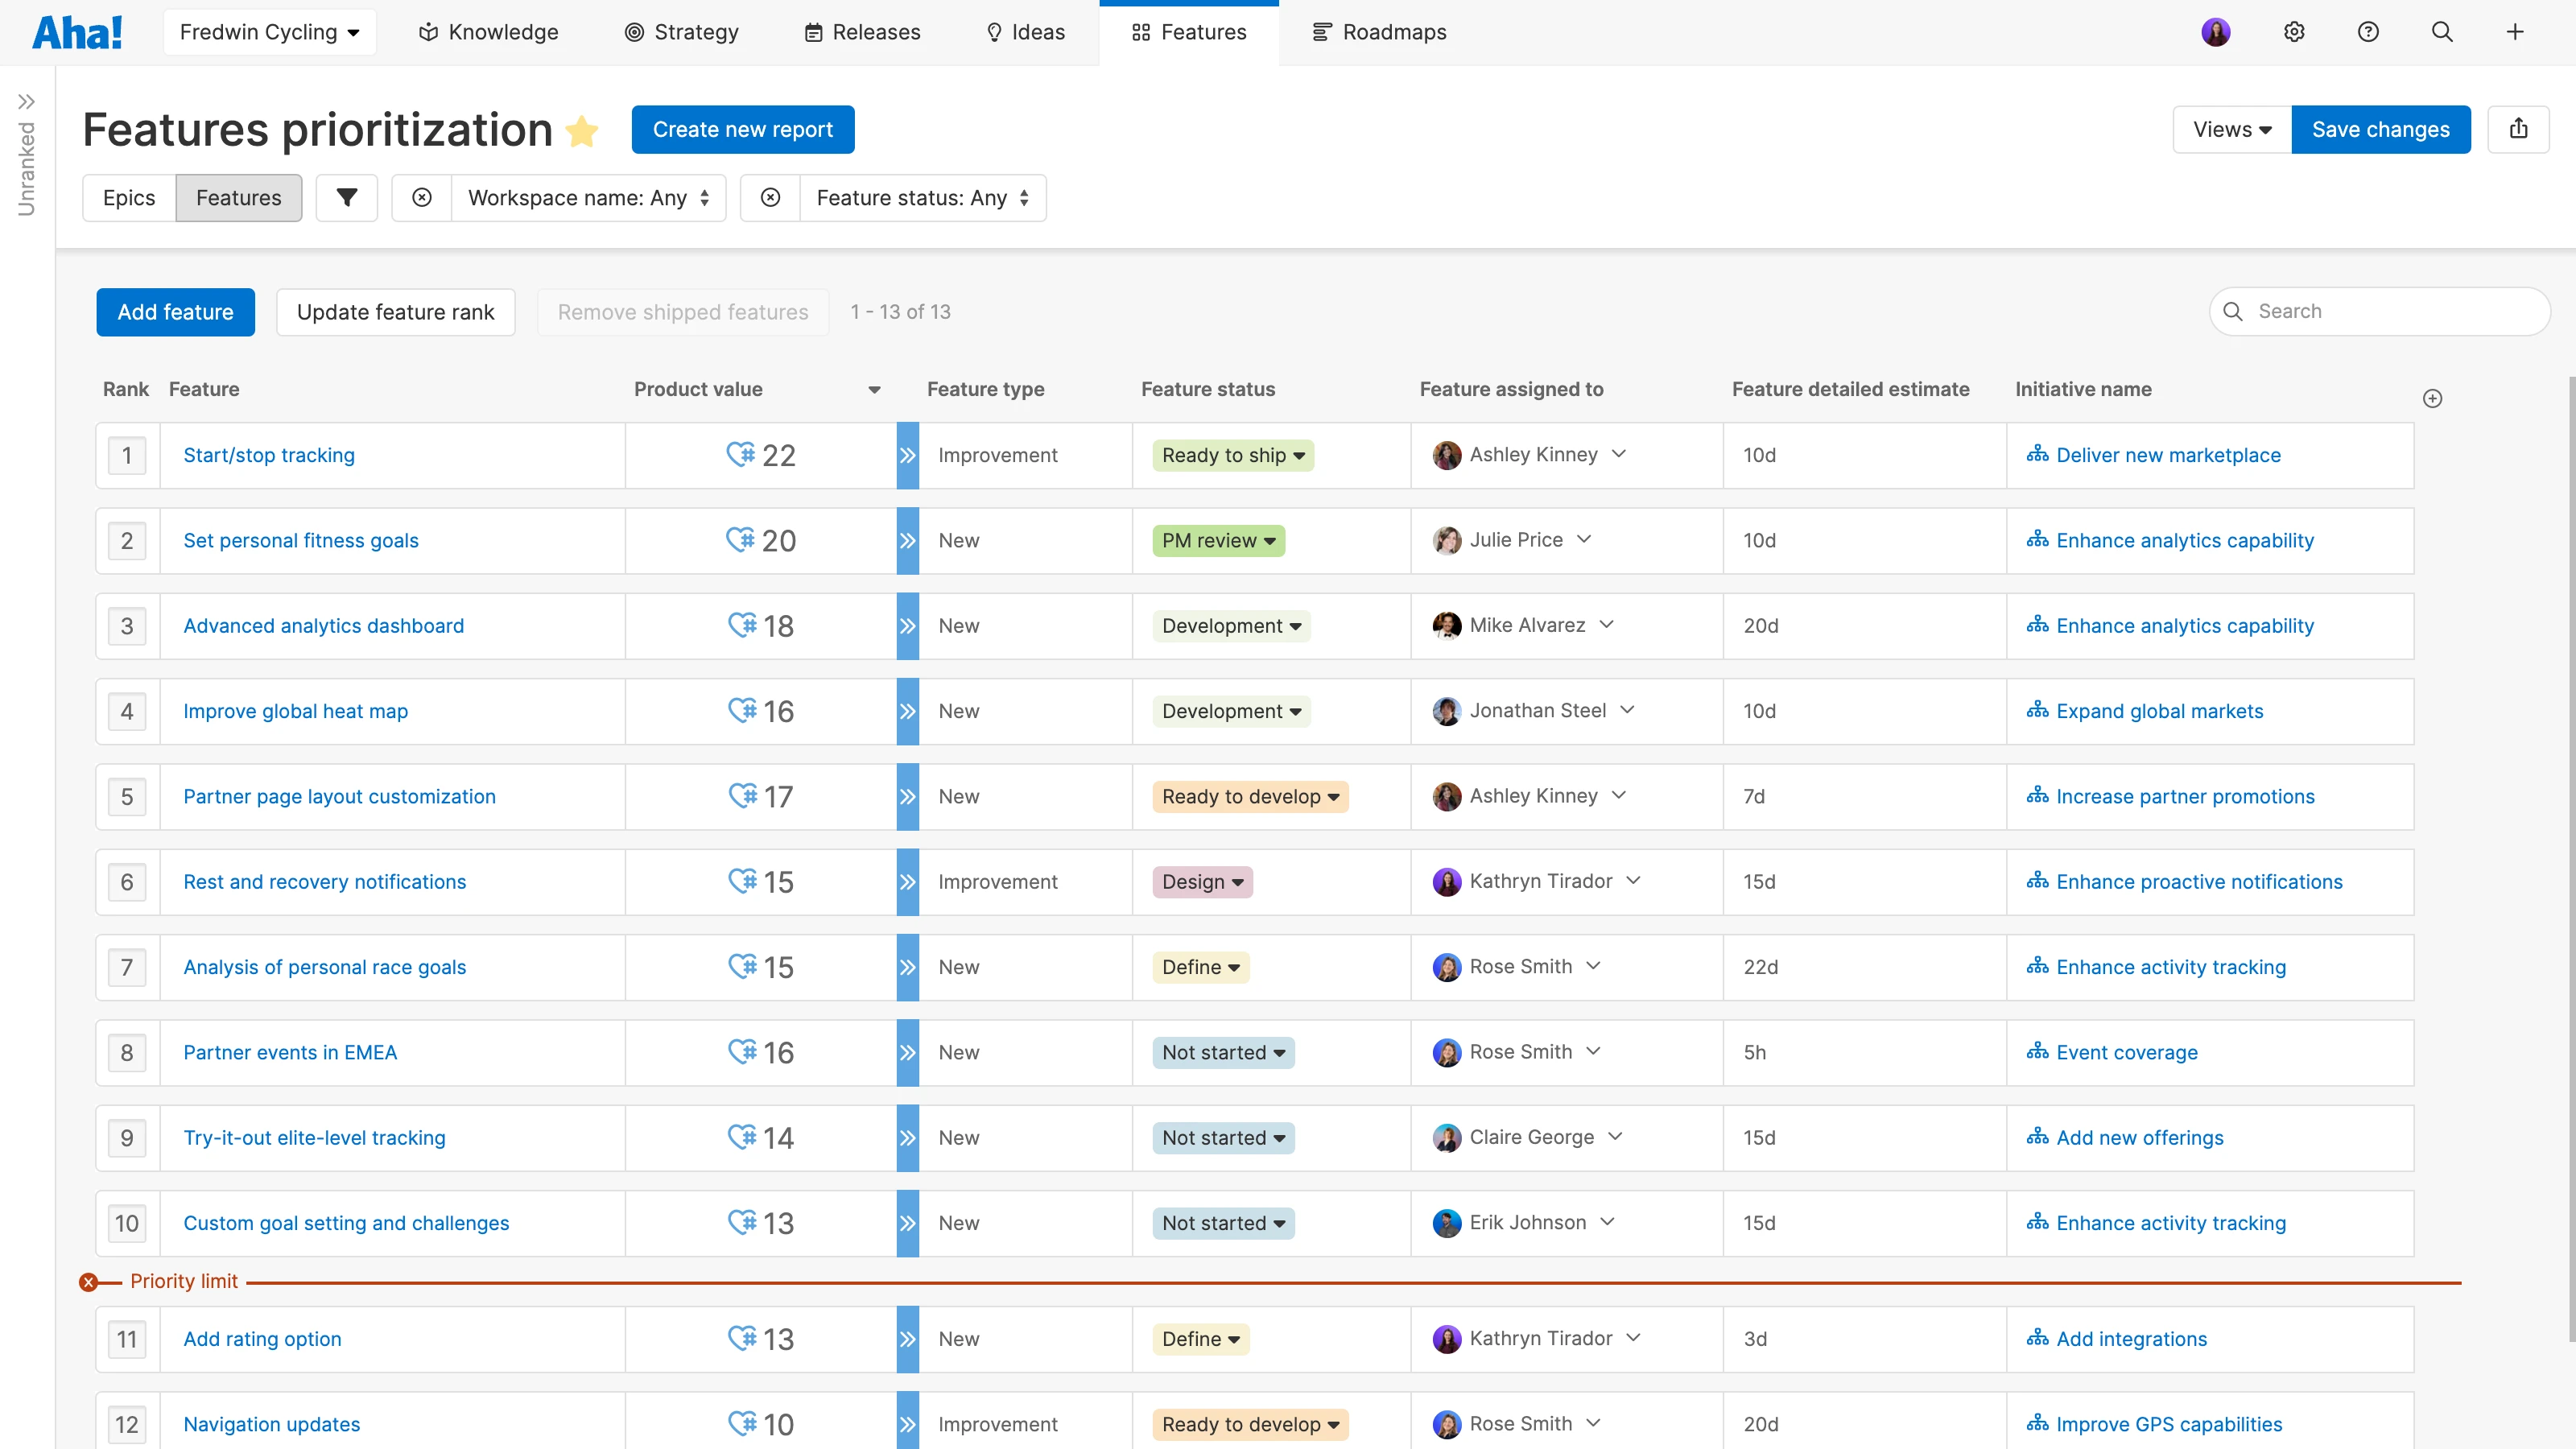Viewport: 2576px width, 1449px height.
Task: Switch to the Epics segment
Action: [x=128, y=197]
